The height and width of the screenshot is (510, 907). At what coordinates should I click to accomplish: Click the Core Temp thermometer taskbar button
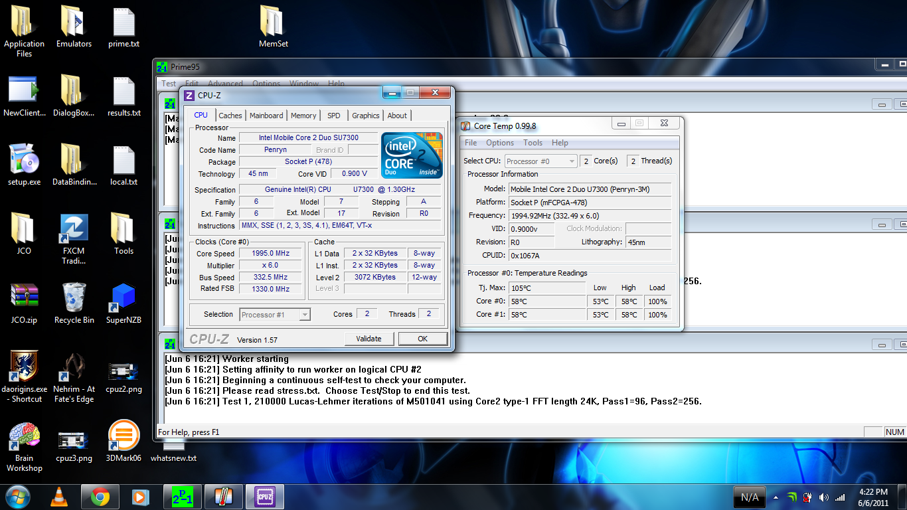(223, 497)
